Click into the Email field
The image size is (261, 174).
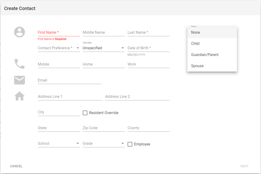pos(69,80)
